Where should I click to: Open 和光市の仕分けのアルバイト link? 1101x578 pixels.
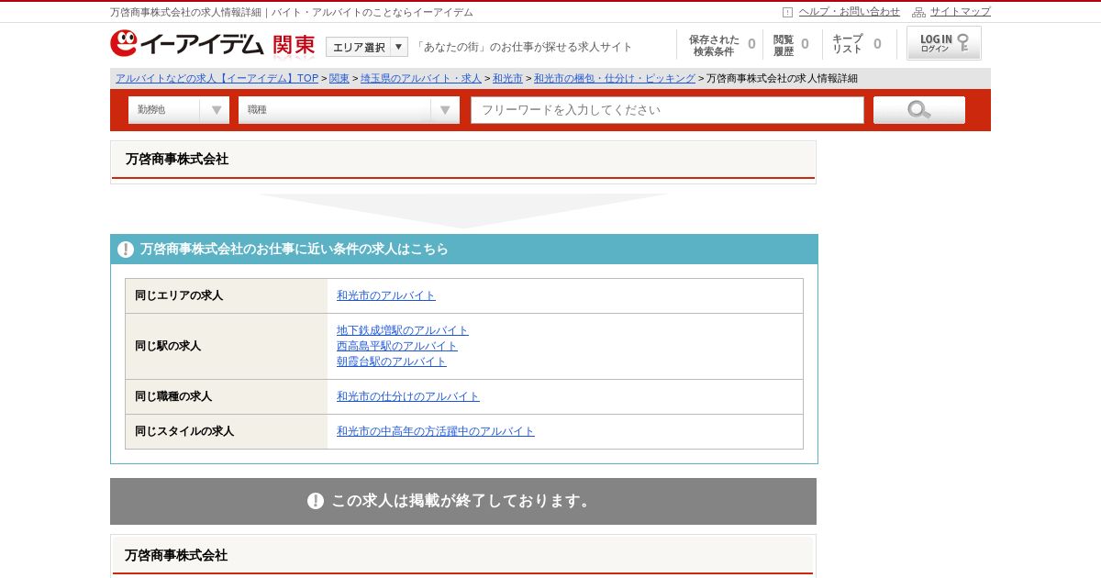click(408, 396)
